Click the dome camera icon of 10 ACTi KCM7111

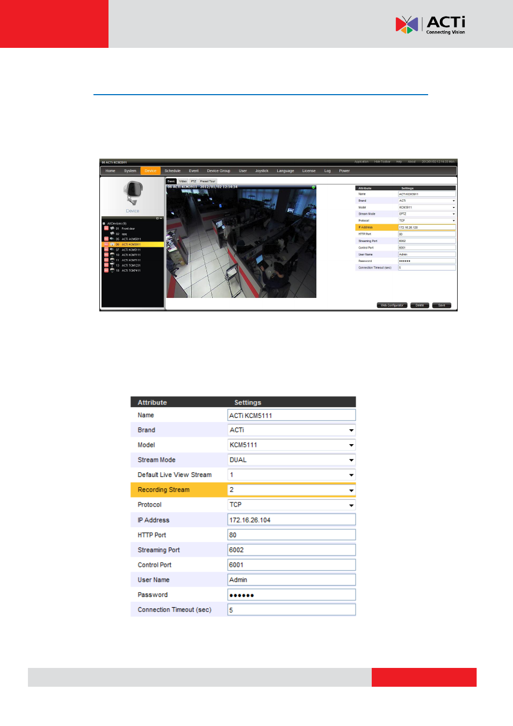click(112, 255)
